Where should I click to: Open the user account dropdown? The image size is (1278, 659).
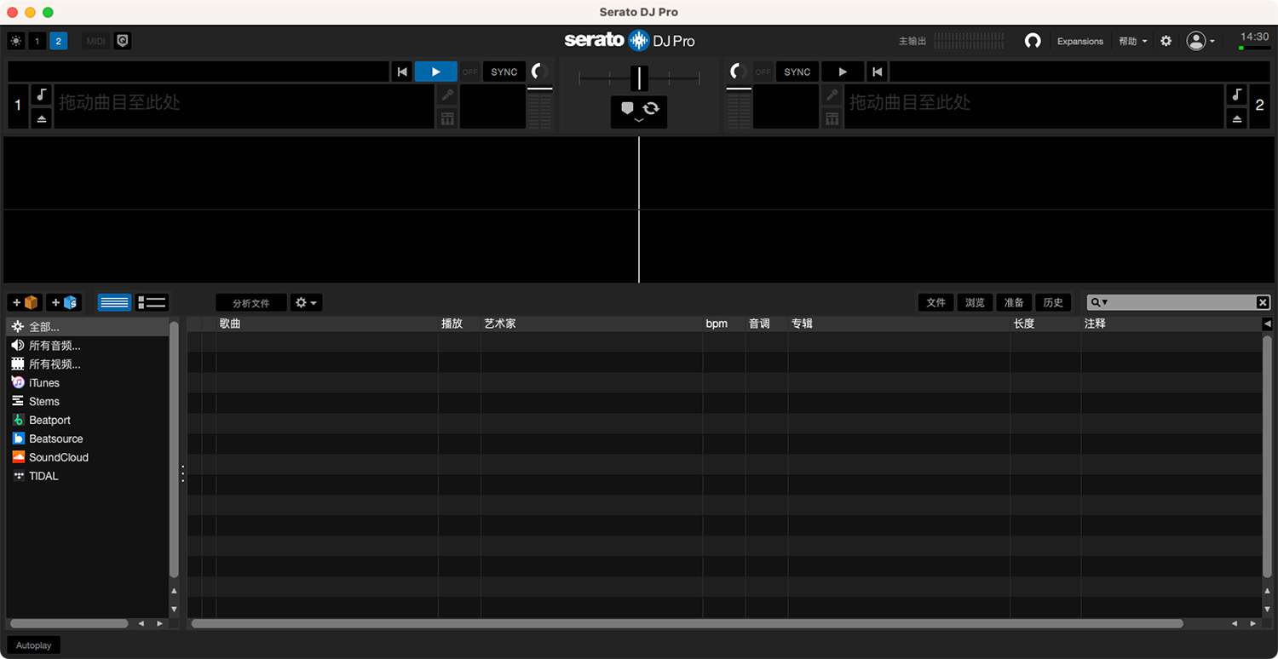tap(1200, 41)
